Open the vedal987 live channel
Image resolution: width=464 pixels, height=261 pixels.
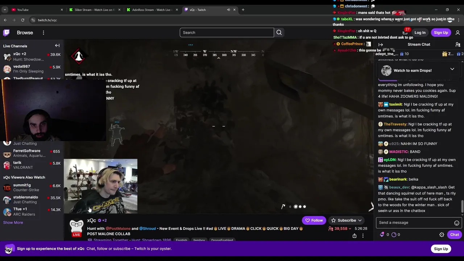coord(32,69)
